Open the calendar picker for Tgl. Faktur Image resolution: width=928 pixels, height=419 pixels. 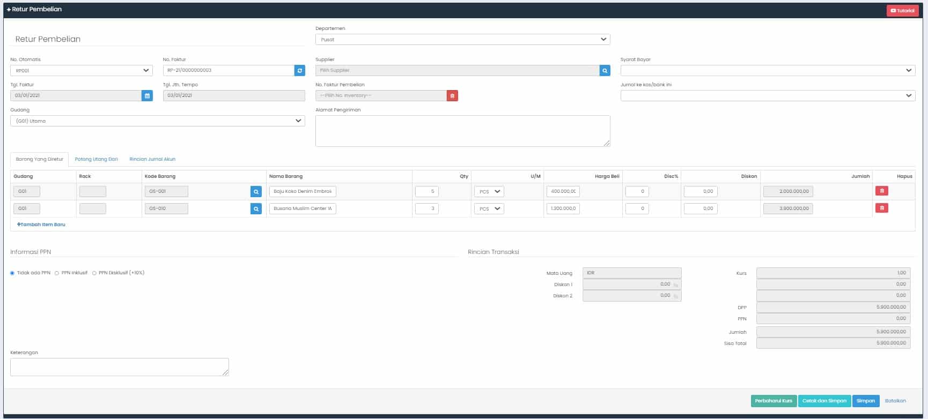click(x=147, y=95)
